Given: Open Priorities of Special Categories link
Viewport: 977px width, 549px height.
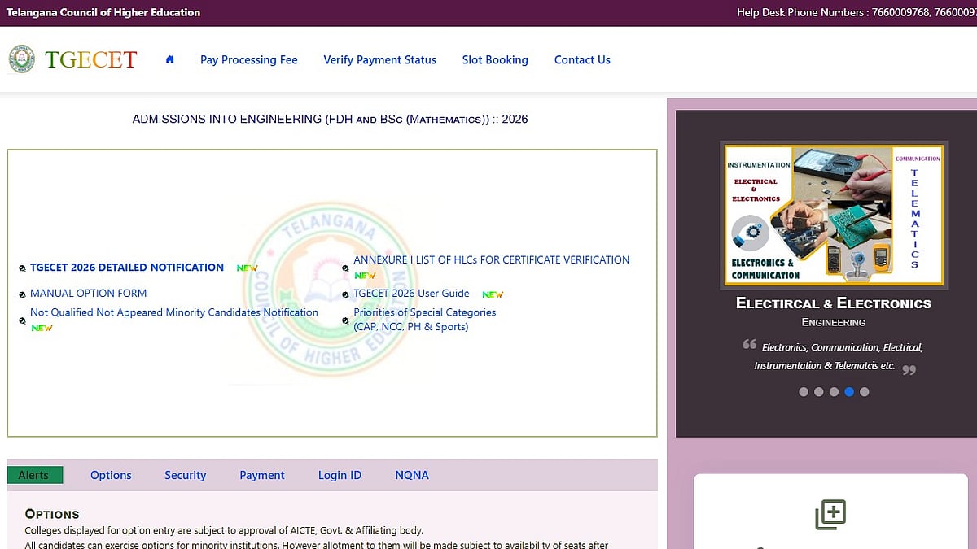Looking at the screenshot, I should click(425, 320).
